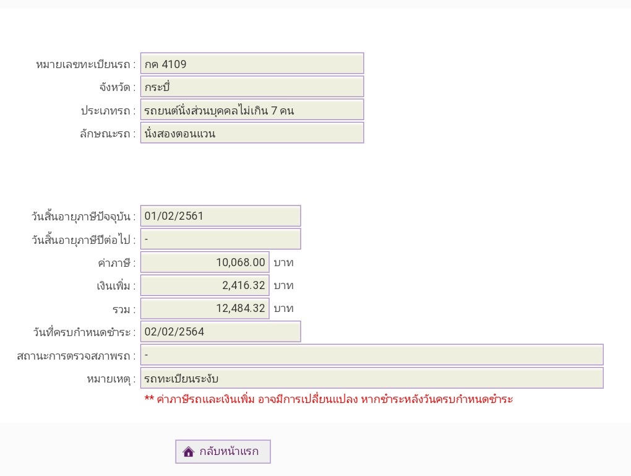This screenshot has width=631, height=476.
Task: Click the red warning note about ค่าภาษีรถและเงินเพิ่ม
Action: [x=328, y=399]
